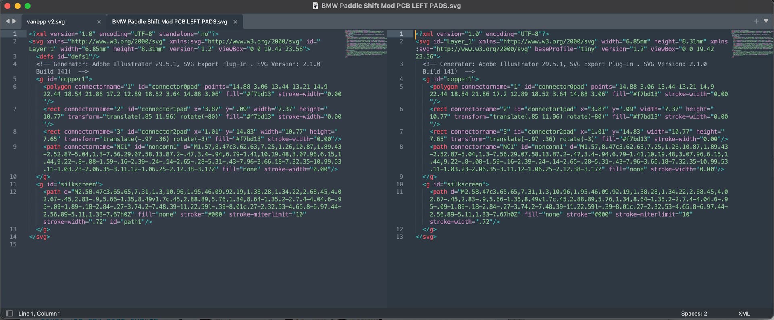Click the 'tiny' baseProfile value
774x320 pixels.
click(x=587, y=49)
